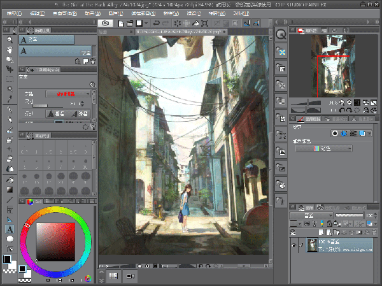Screen dimensions: 382x286
Task: Expand the Layer Property effects dropdown arrow
Action: coord(369,133)
